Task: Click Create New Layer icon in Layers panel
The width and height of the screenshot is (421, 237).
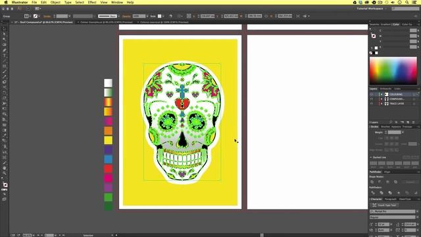Action: tap(408, 122)
